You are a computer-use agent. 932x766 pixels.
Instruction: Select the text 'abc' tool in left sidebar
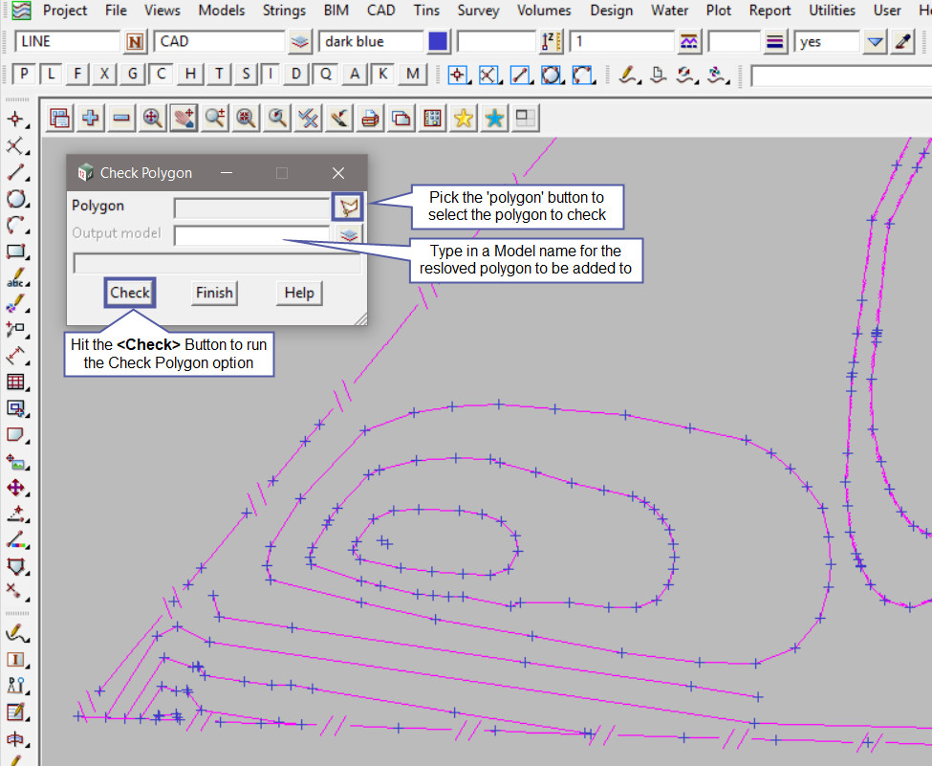tap(16, 279)
